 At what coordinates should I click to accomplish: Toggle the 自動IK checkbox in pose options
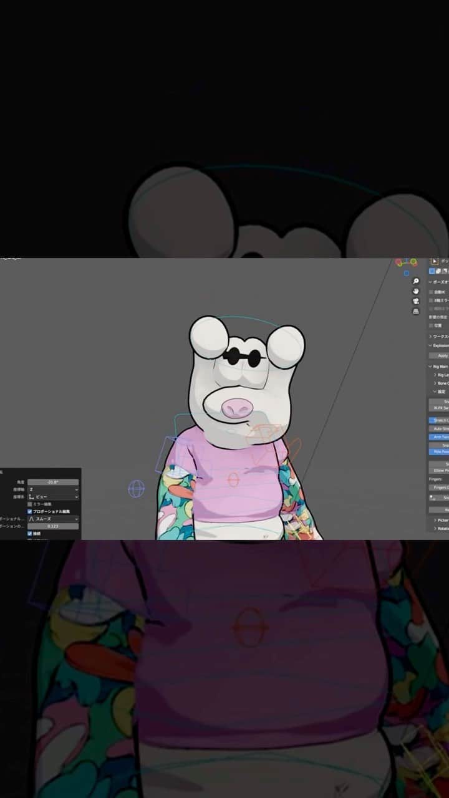click(432, 292)
